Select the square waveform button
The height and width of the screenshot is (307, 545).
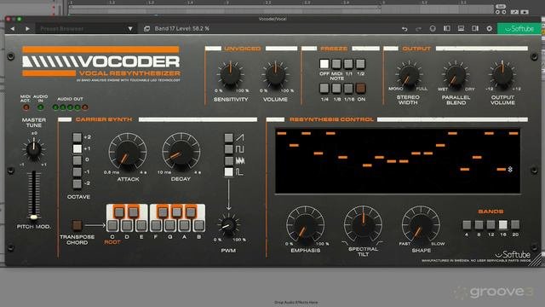pos(229,149)
